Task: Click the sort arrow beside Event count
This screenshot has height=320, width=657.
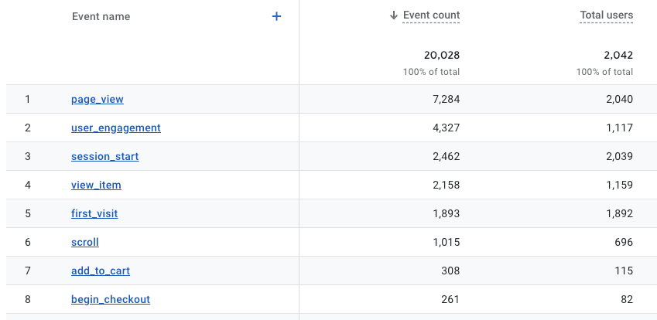Action: (x=393, y=15)
